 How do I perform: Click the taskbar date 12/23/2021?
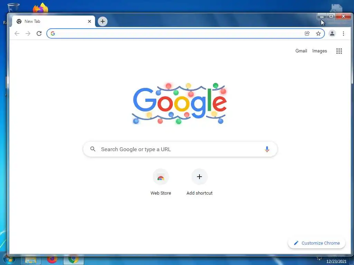pyautogui.click(x=336, y=262)
